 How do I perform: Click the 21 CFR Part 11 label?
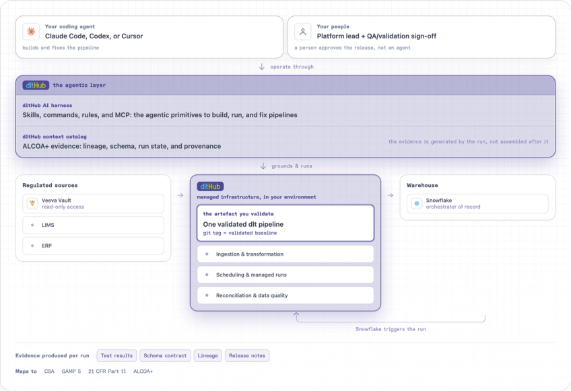point(107,371)
